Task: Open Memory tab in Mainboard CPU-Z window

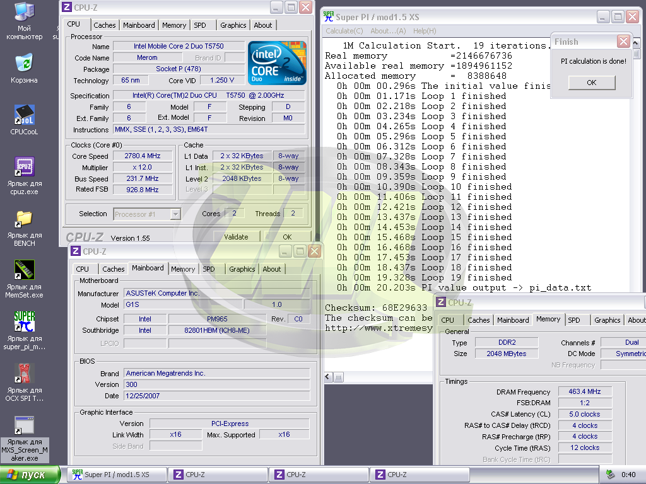Action: 183,269
